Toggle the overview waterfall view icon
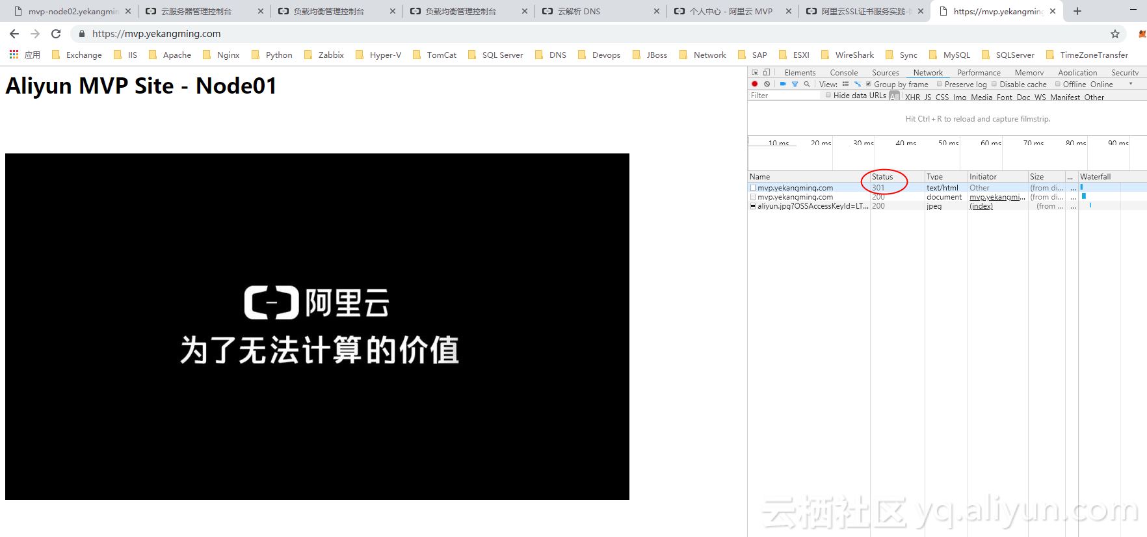The width and height of the screenshot is (1147, 537). (x=858, y=84)
